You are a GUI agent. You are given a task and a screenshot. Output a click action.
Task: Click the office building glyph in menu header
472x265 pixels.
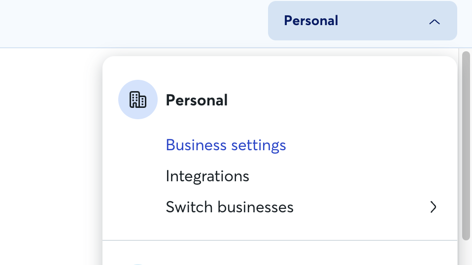(x=138, y=99)
